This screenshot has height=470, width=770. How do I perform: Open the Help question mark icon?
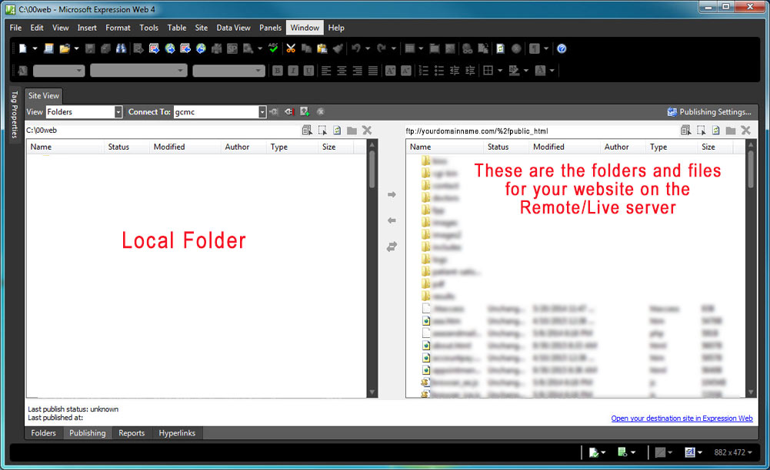tap(562, 48)
